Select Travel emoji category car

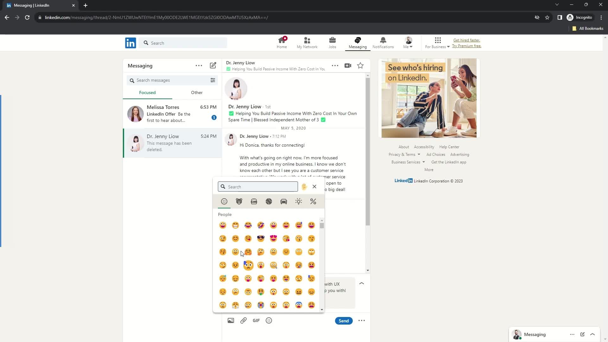(284, 201)
